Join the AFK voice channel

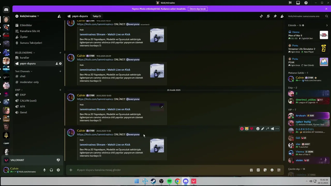(38, 106)
